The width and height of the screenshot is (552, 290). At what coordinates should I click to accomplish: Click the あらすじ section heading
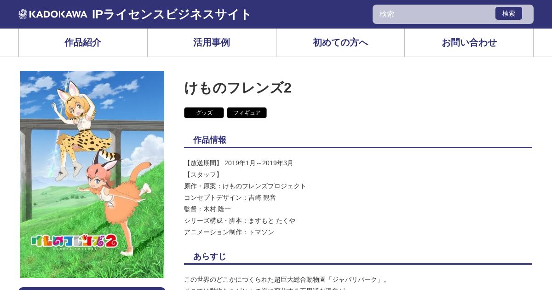[210, 256]
